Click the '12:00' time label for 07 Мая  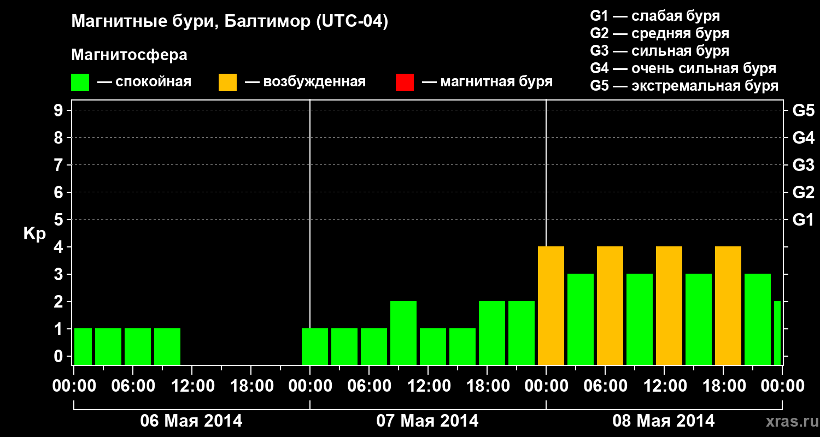pos(428,386)
